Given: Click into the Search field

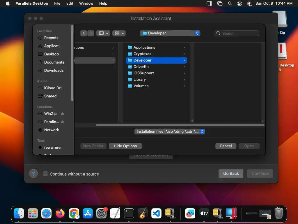Looking at the screenshot, I should tap(237, 33).
